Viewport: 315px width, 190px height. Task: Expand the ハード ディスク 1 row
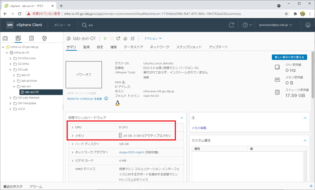point(73,144)
